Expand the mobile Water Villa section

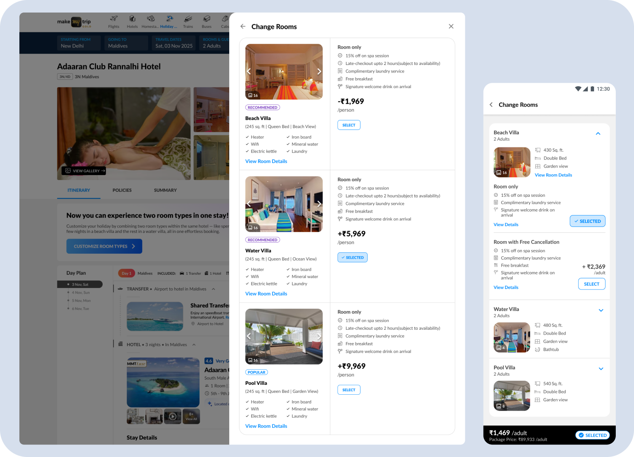pos(601,310)
